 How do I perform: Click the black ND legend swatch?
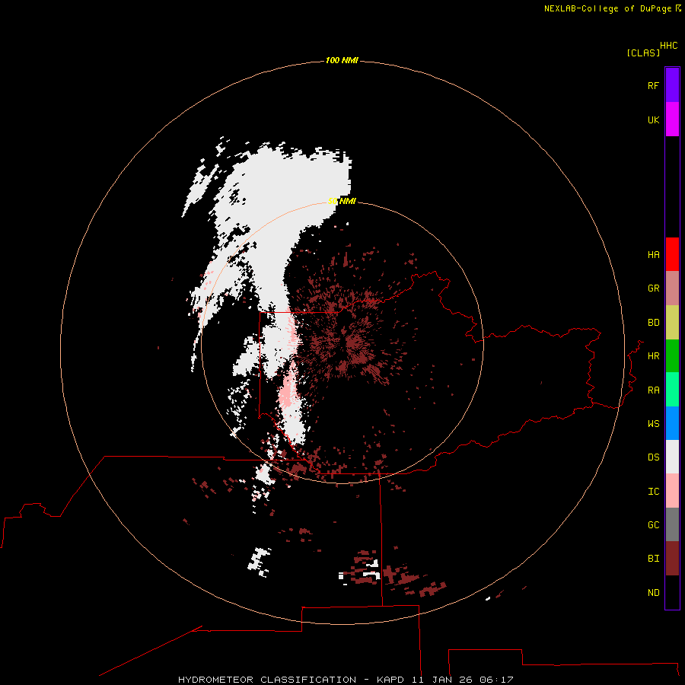672,592
